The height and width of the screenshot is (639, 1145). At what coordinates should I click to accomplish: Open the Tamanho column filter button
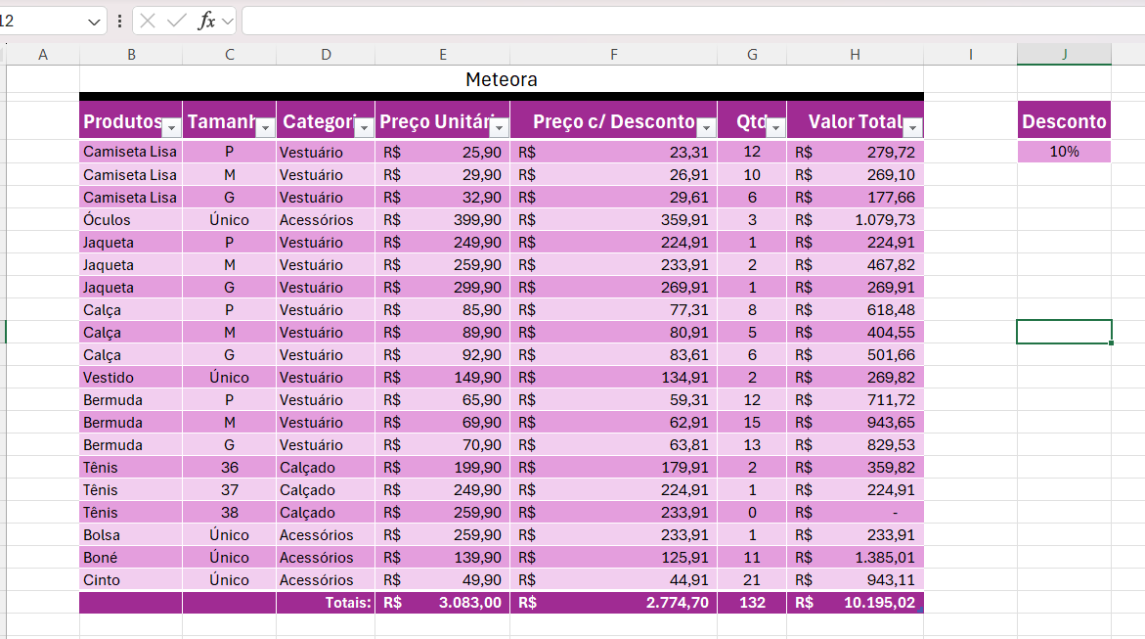265,127
